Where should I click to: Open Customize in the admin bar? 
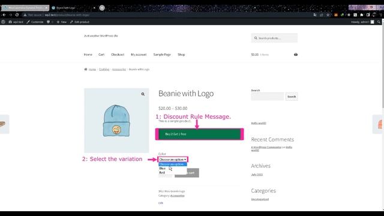click(x=35, y=22)
